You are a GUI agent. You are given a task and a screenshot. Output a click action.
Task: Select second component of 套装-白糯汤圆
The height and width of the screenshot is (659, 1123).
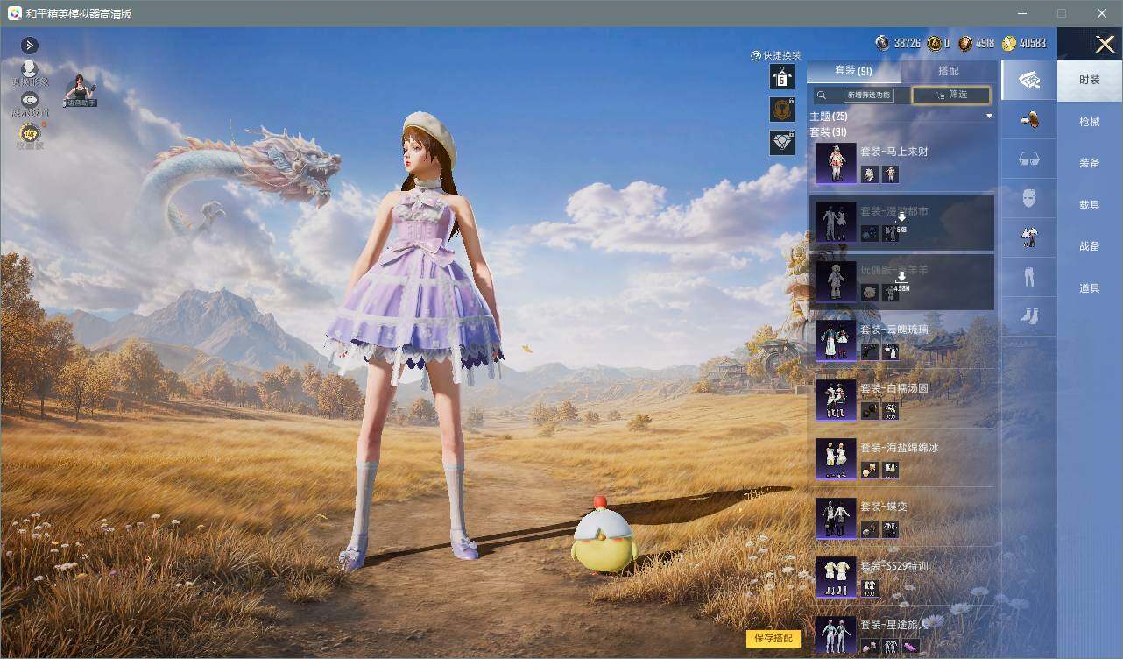[x=891, y=411]
